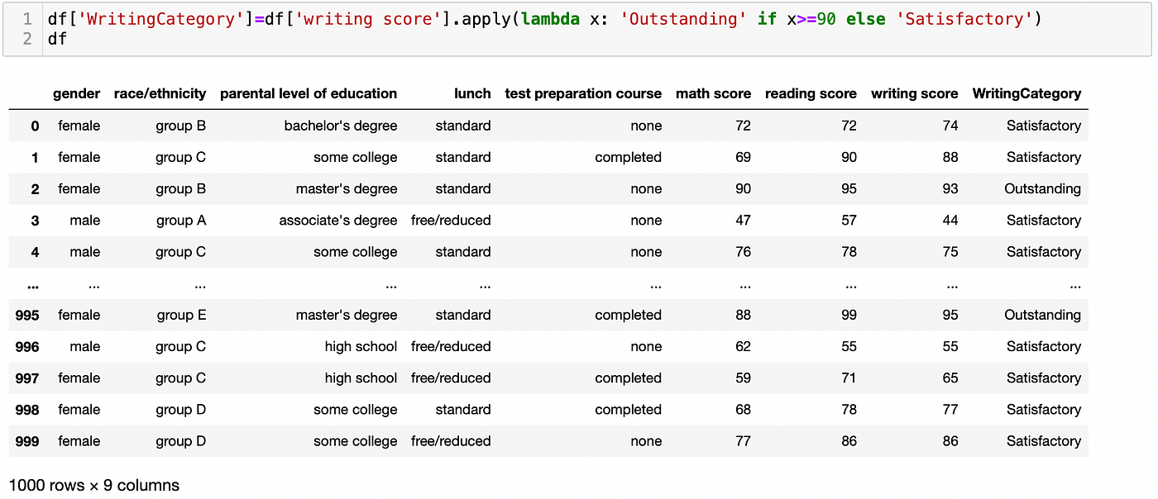1158x499 pixels.
Task: Select row index 999 label
Action: pos(27,441)
